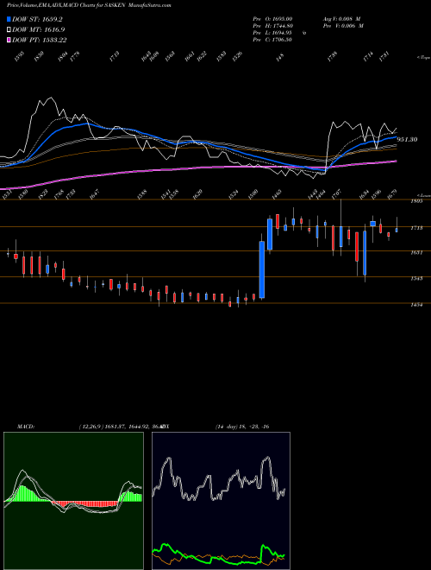The image size is (431, 570).
Task: Click the ADX (14 day) 18, +23, -16 values
Action: click(x=242, y=427)
